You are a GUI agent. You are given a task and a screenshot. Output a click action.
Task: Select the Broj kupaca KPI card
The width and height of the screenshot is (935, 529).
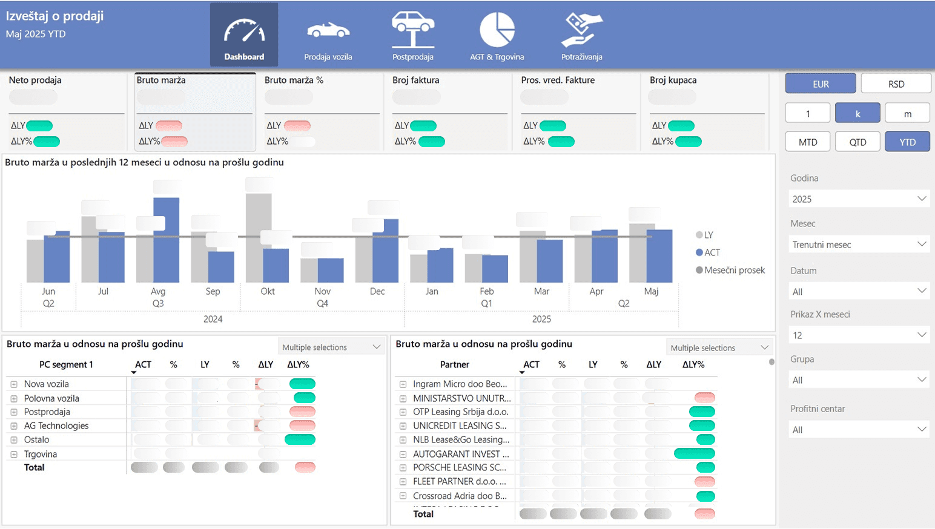click(x=707, y=111)
